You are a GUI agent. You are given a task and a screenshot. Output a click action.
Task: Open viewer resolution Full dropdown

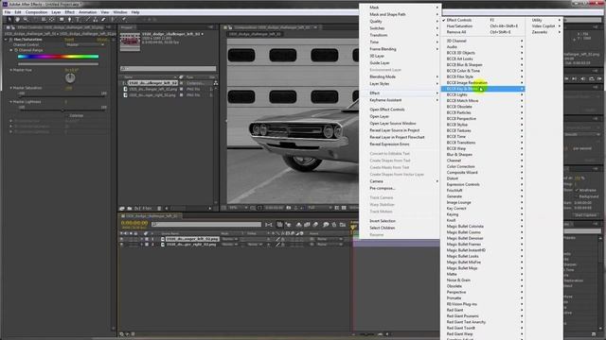[x=319, y=208]
